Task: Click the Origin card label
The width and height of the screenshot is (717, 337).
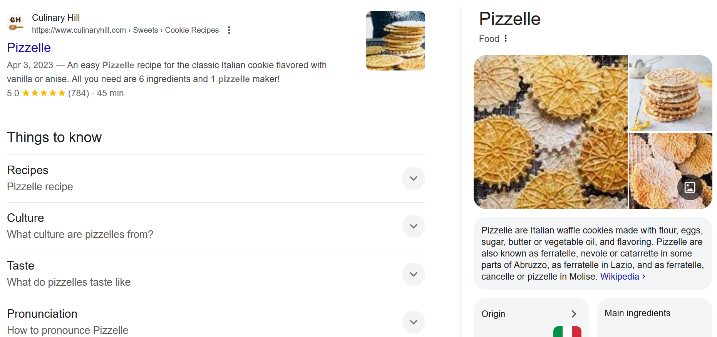Action: pyautogui.click(x=493, y=314)
